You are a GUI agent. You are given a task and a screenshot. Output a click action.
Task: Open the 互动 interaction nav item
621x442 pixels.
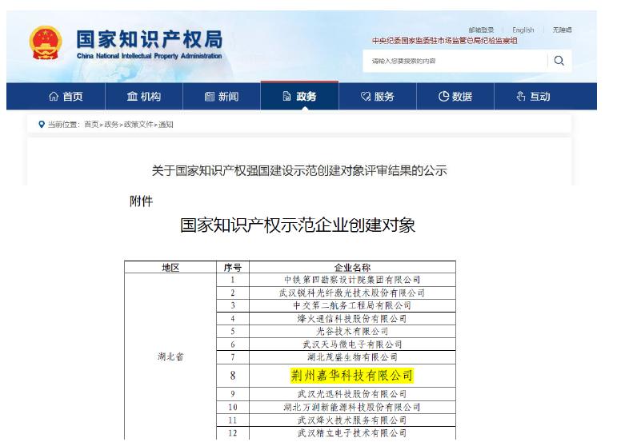coord(533,97)
